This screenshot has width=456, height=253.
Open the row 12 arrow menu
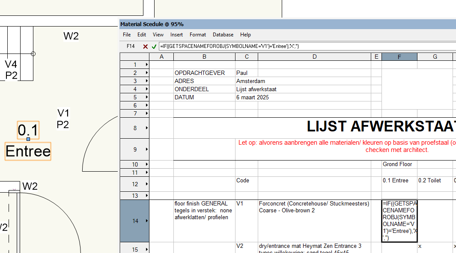(x=147, y=185)
